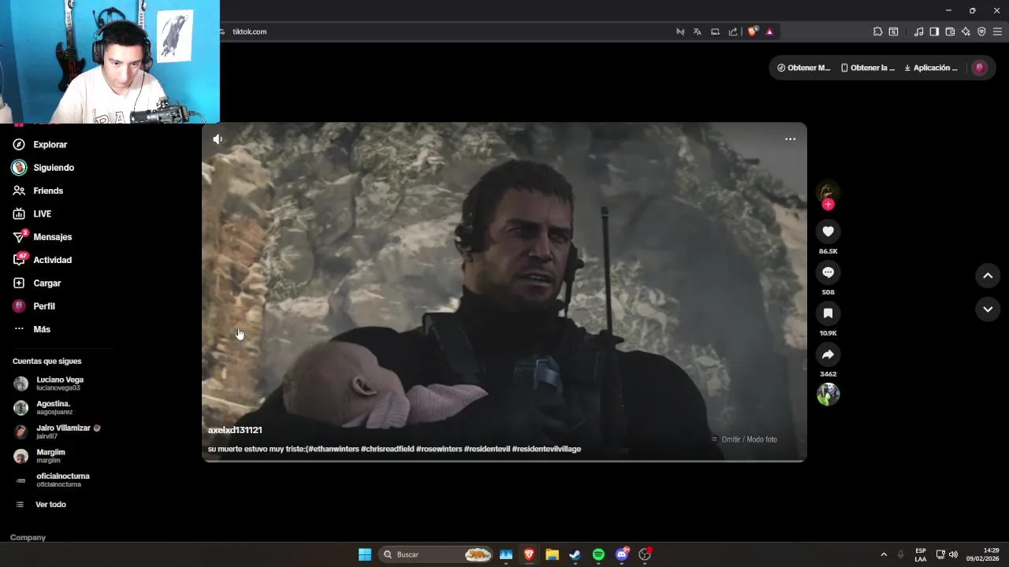Click the Obtener M... coins button
This screenshot has width=1009, height=567.
(x=803, y=68)
